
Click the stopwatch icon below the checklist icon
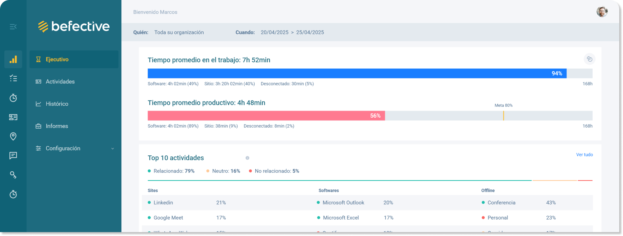13,98
